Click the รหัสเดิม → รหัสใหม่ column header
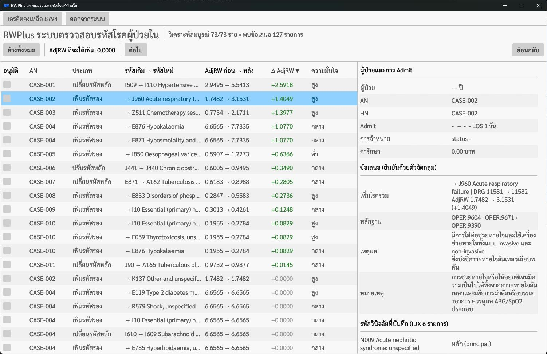 coord(149,71)
